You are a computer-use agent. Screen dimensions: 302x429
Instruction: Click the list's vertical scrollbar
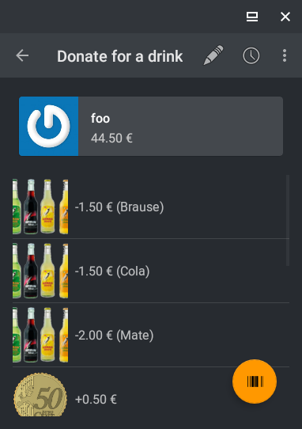point(288,220)
